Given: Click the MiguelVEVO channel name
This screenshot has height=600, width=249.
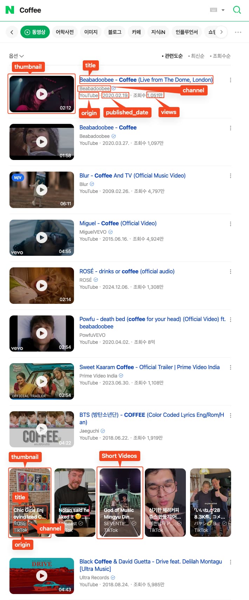Looking at the screenshot, I should (x=93, y=232).
